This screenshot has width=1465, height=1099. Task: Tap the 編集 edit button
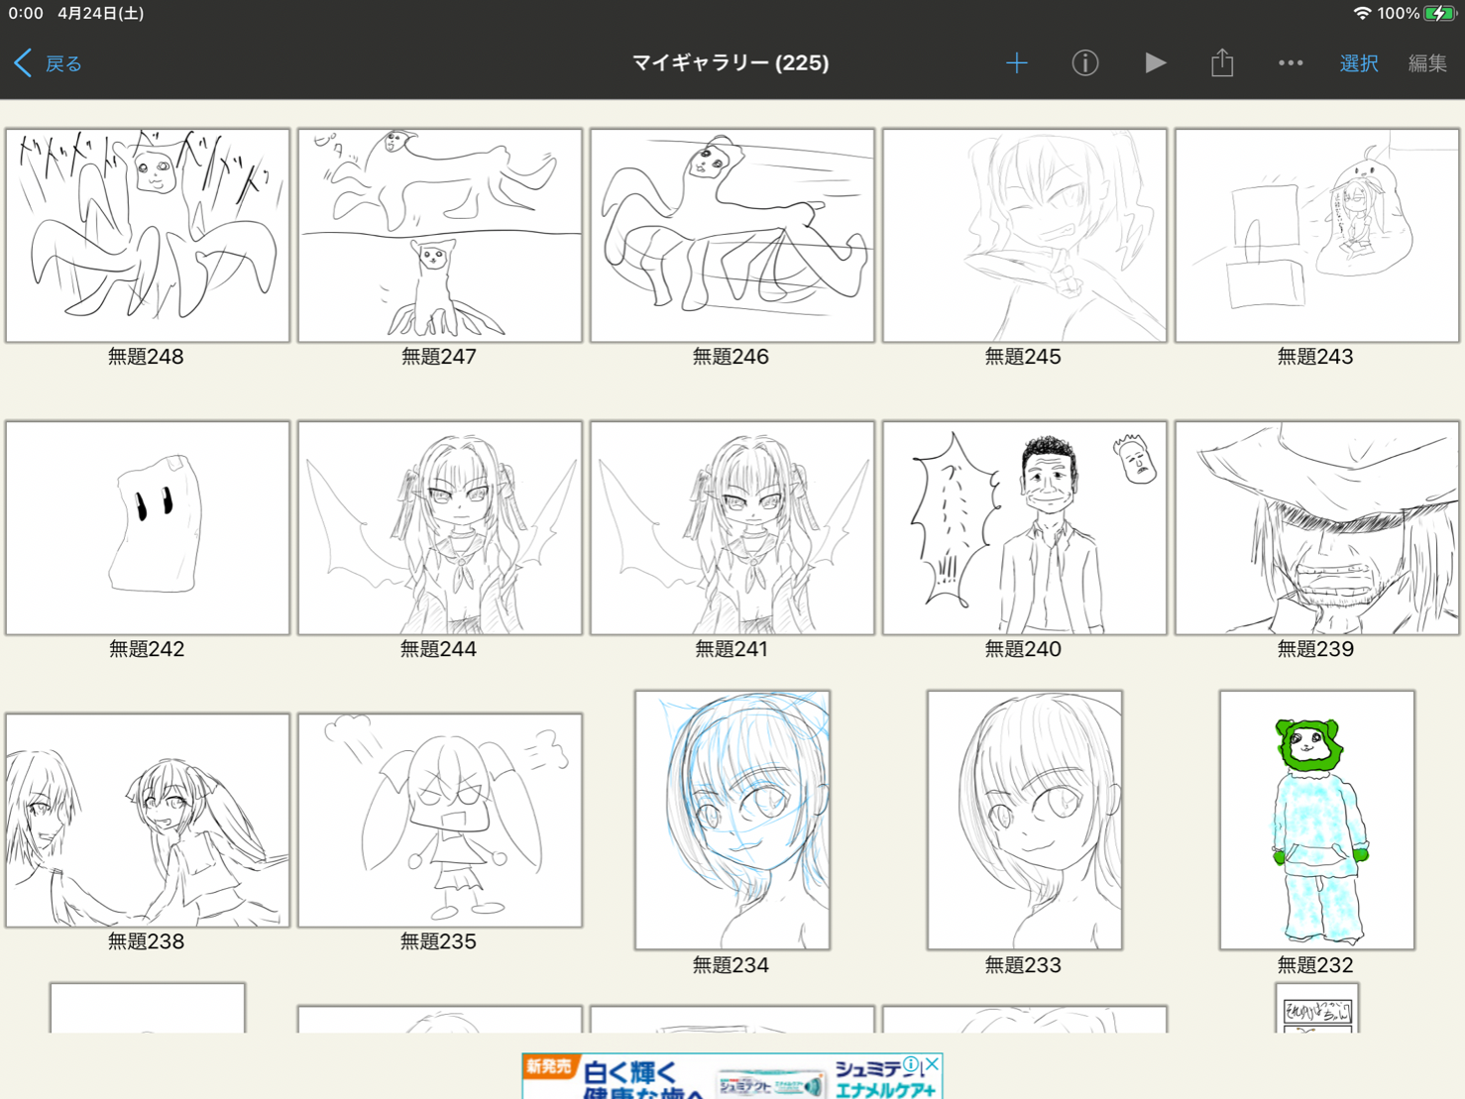tap(1427, 63)
